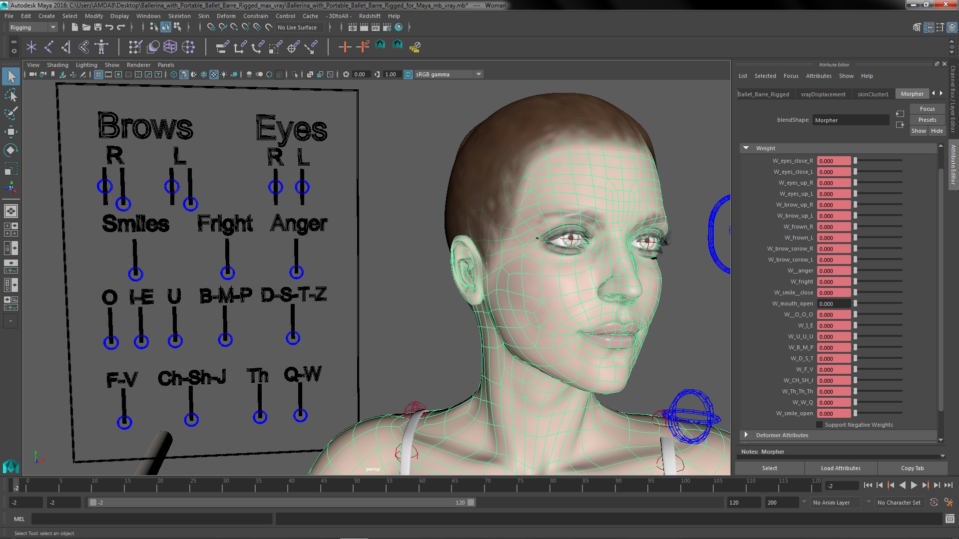The image size is (959, 539).
Task: Click the W_smile_open weight slider
Action: [878, 413]
